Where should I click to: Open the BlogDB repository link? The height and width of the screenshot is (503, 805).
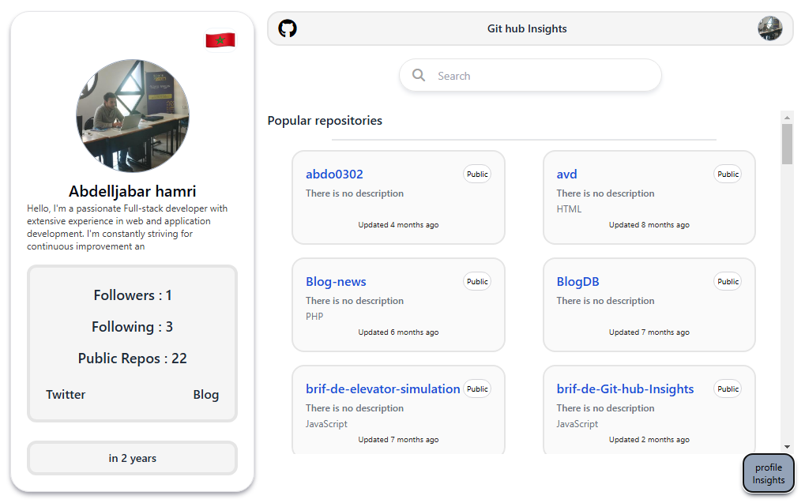(577, 281)
